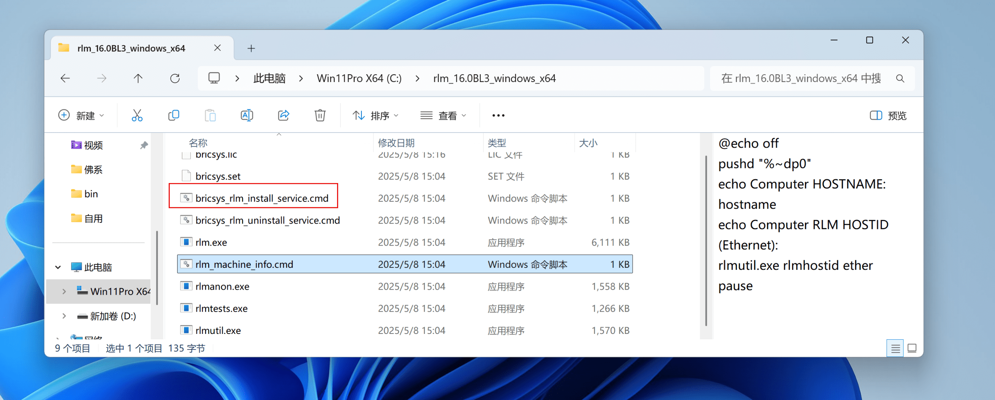Viewport: 995px width, 400px height.
Task: Click the Rename icon in toolbar
Action: click(247, 115)
